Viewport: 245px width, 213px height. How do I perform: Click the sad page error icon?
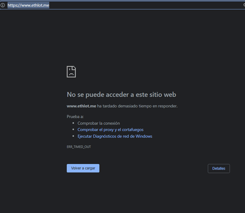point(71,72)
